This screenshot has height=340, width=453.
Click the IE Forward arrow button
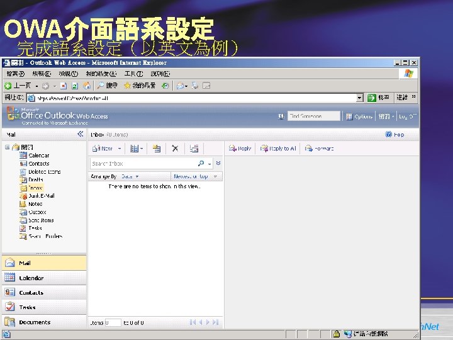point(46,86)
